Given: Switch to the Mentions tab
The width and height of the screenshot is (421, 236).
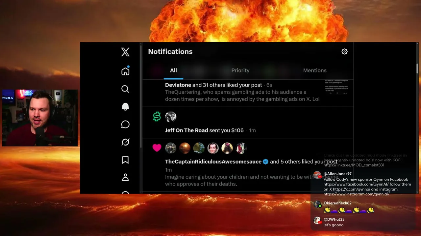Looking at the screenshot, I should [315, 70].
